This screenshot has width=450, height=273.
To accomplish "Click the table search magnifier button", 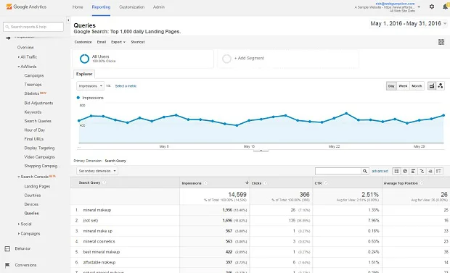I will 365,171.
